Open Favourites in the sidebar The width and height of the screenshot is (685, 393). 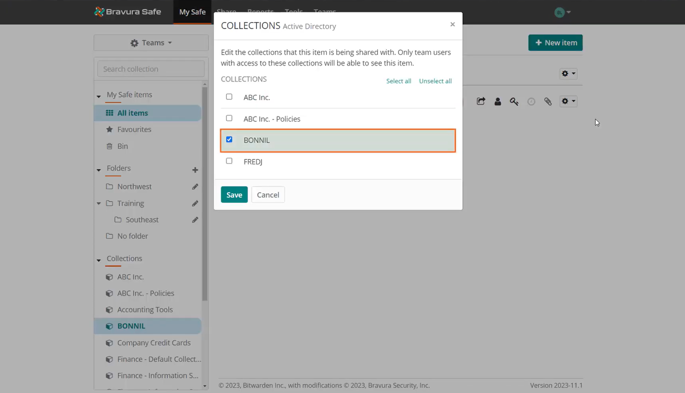[x=134, y=129]
